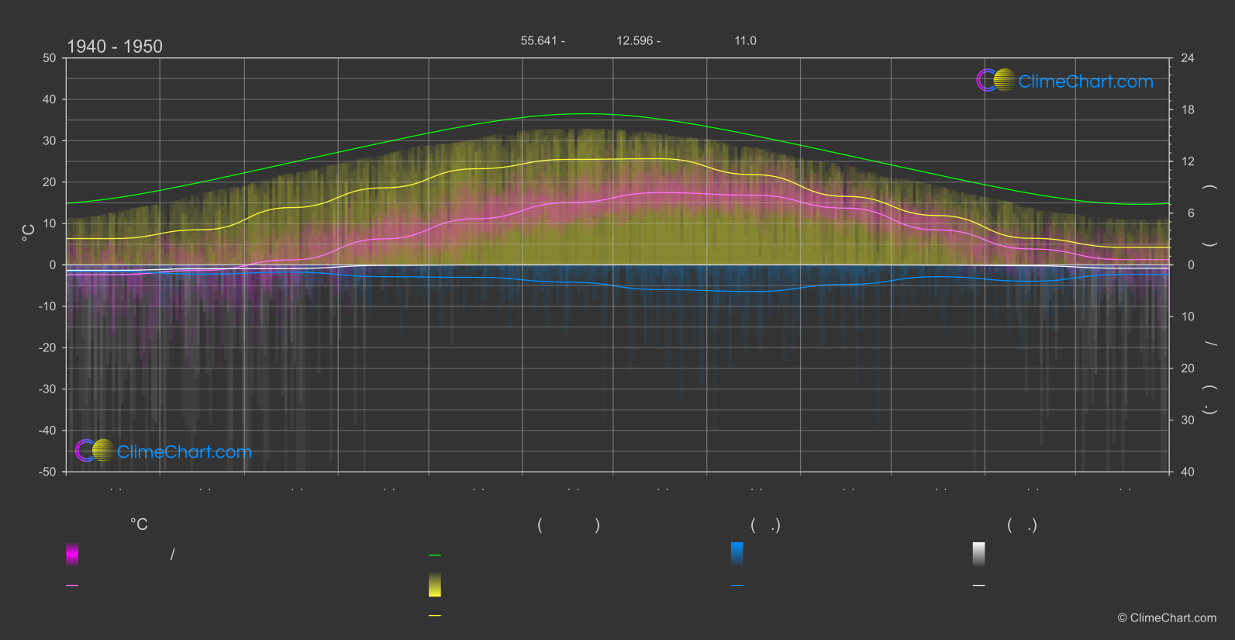Screen dimensions: 1235x640
Task: Select the blue line legend marker
Action: tap(737, 586)
